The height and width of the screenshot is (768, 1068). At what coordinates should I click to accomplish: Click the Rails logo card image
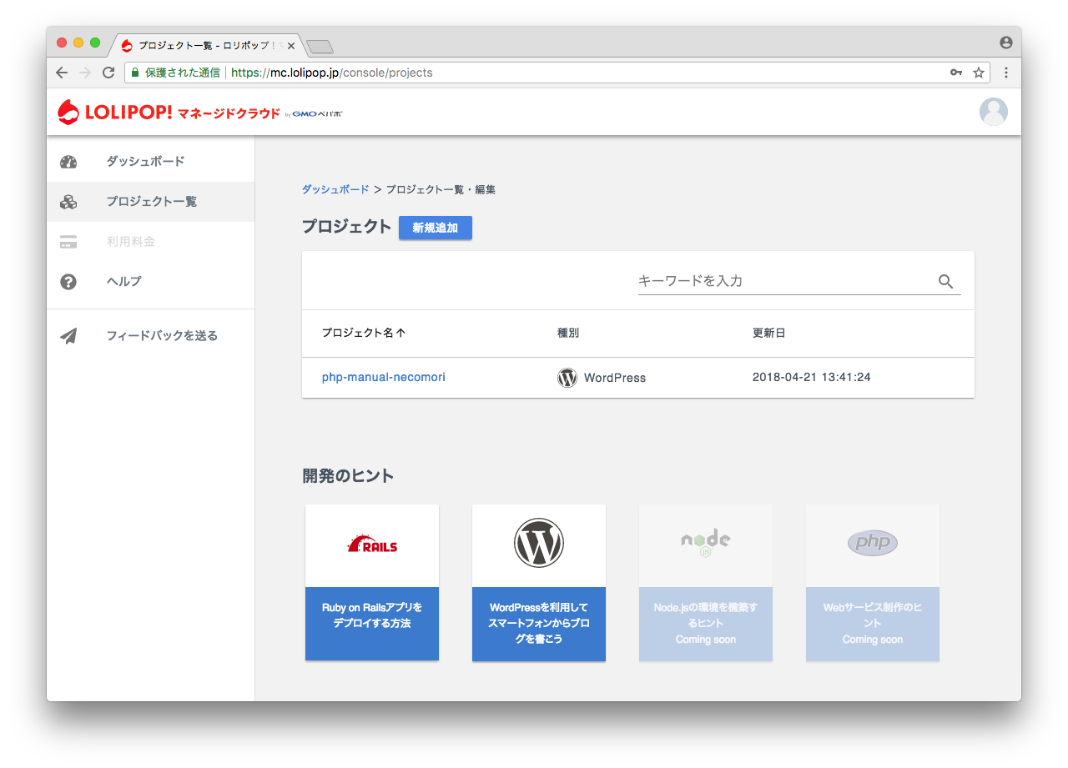click(372, 545)
